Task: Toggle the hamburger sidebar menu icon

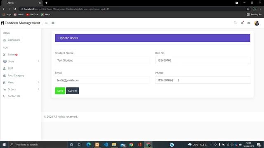Action: coord(46,23)
